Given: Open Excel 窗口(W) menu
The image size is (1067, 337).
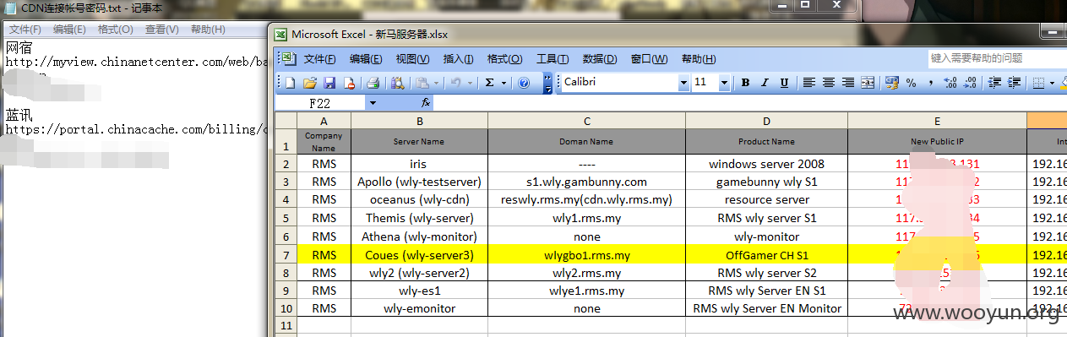Looking at the screenshot, I should click(649, 59).
